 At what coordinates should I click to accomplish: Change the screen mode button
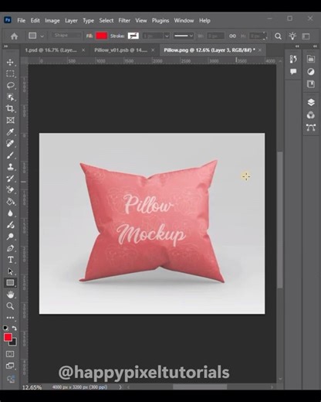(x=10, y=366)
